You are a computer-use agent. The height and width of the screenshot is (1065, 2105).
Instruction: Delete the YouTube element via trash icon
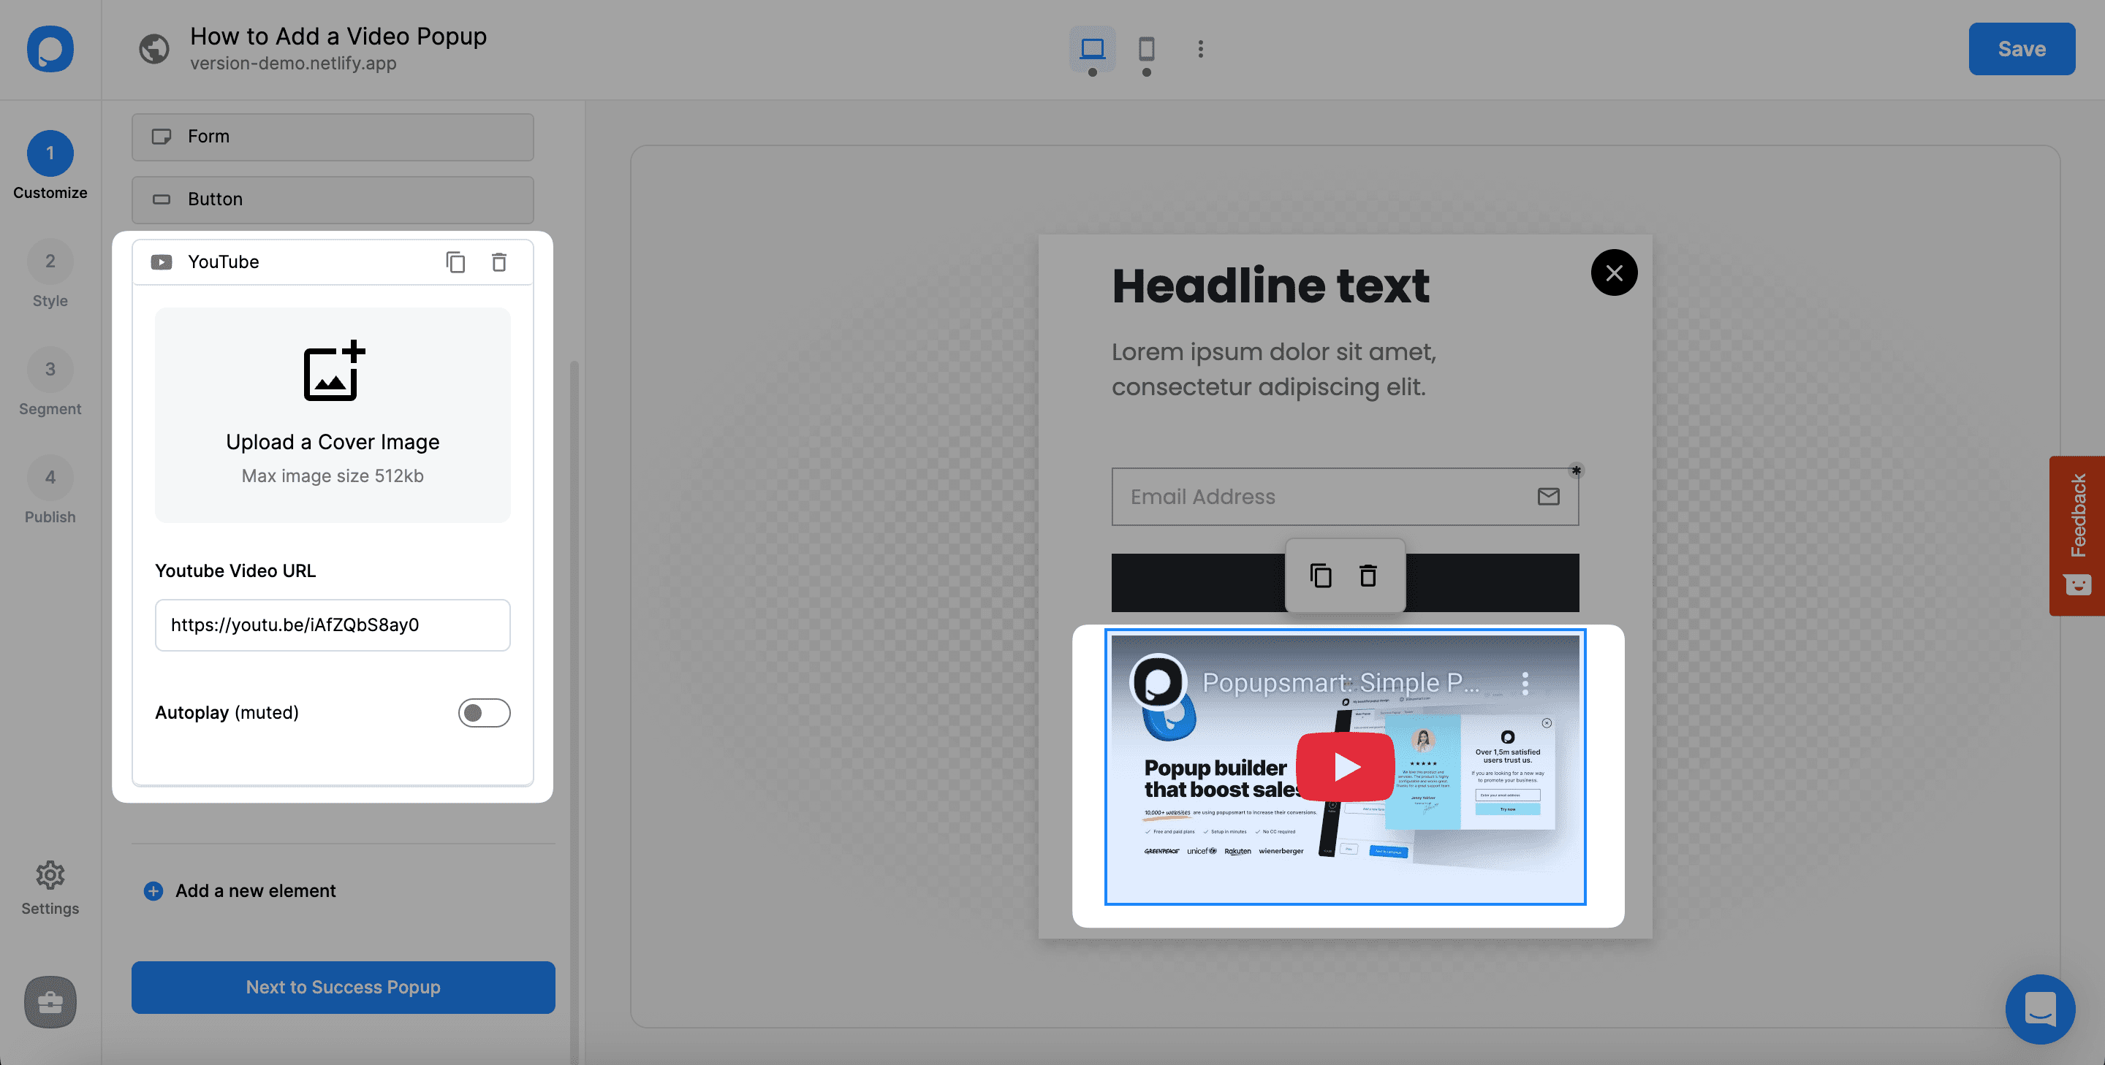(498, 262)
